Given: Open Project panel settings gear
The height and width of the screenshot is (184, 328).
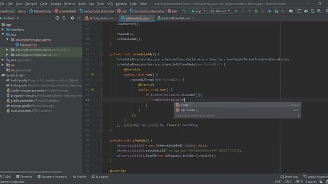Looking at the screenshot, I should coord(72,18).
